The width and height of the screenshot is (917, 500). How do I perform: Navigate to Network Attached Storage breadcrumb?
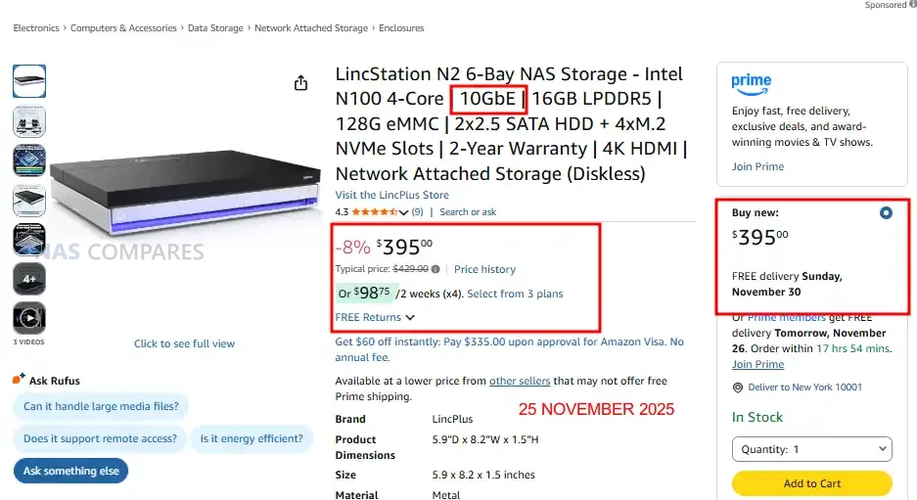click(x=311, y=28)
